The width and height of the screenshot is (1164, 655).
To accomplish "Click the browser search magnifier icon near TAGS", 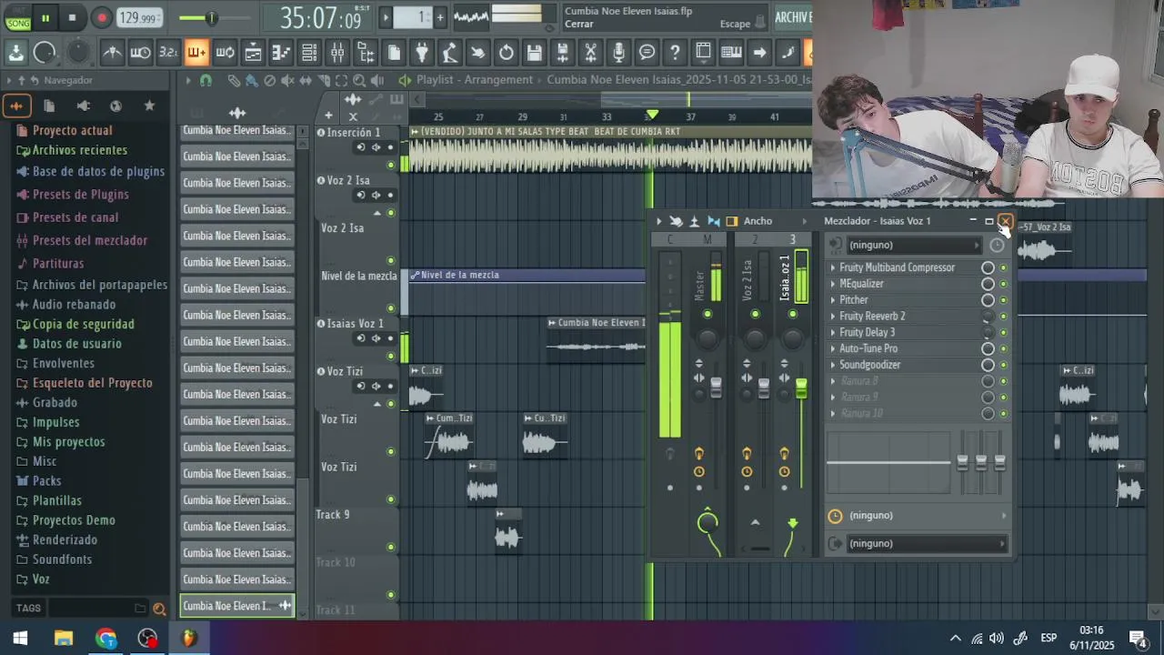I will click(159, 609).
